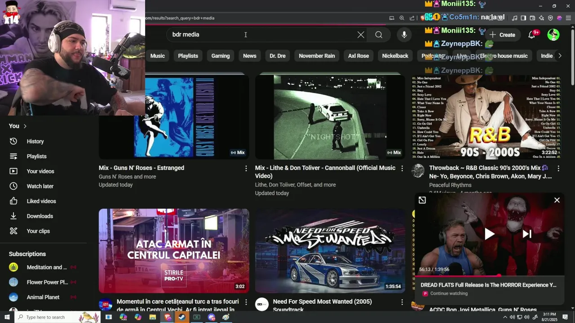
Task: Open the Brave Wallet icon
Action: (532, 18)
